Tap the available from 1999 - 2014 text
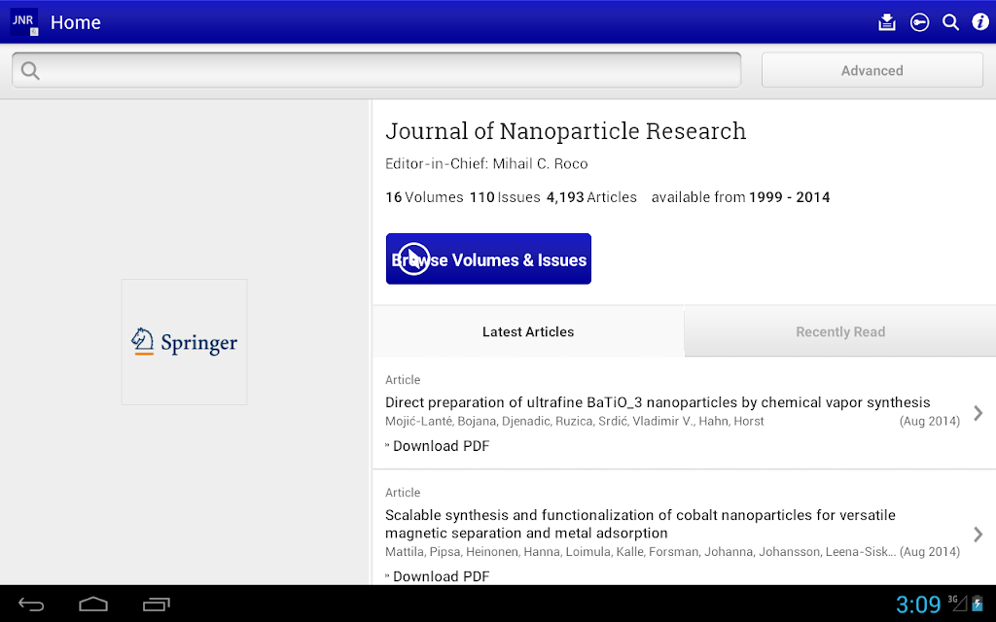This screenshot has height=622, width=996. tap(740, 197)
